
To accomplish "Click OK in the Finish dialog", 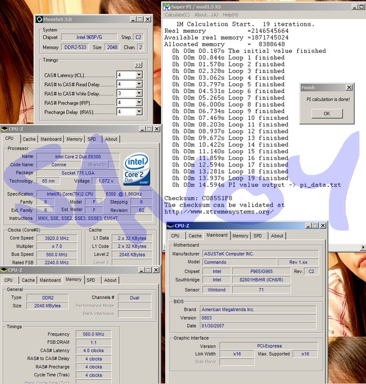I will point(327,114).
